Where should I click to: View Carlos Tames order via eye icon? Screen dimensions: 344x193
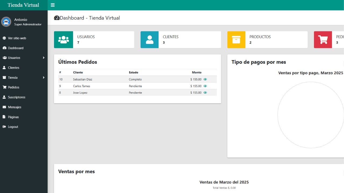[205, 86]
